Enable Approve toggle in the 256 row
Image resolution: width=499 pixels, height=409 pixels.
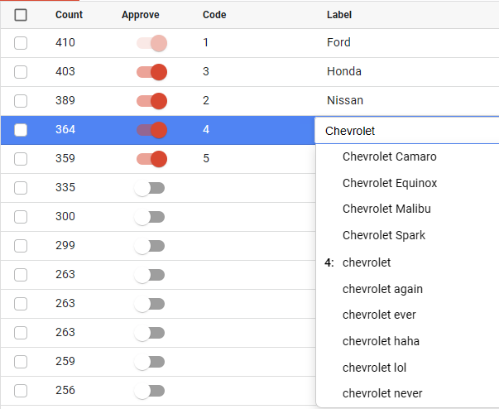[x=150, y=391]
